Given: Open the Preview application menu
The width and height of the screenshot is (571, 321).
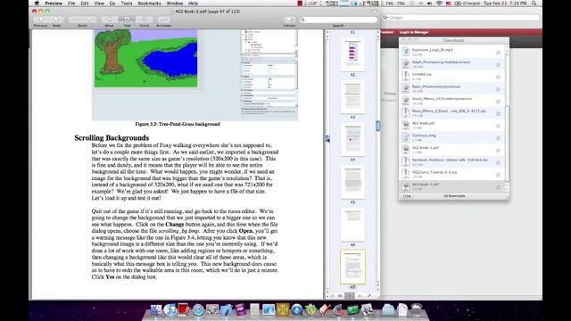Looking at the screenshot, I should (54, 3).
